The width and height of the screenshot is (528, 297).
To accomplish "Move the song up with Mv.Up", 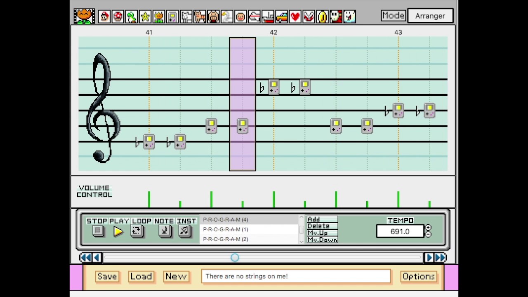I will [x=322, y=233].
